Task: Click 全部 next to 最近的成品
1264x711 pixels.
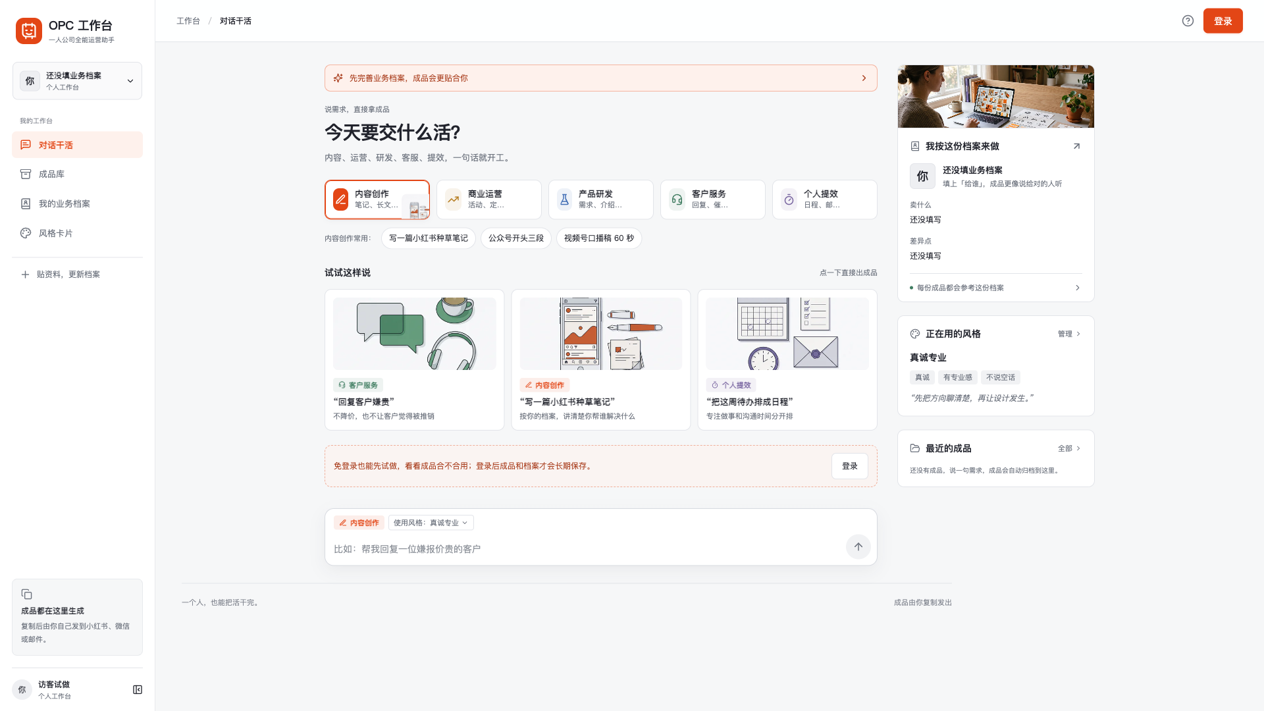Action: (x=1069, y=448)
